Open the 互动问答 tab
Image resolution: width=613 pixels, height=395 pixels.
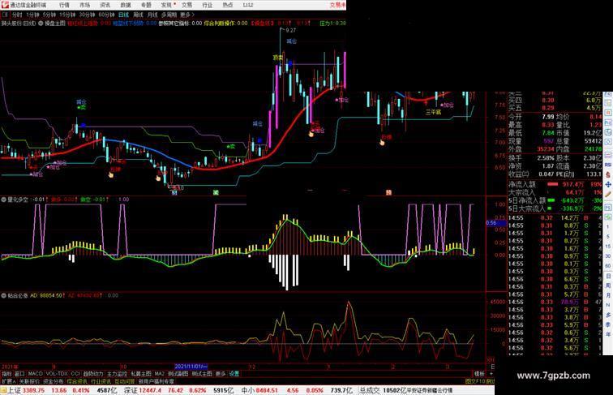(x=124, y=381)
